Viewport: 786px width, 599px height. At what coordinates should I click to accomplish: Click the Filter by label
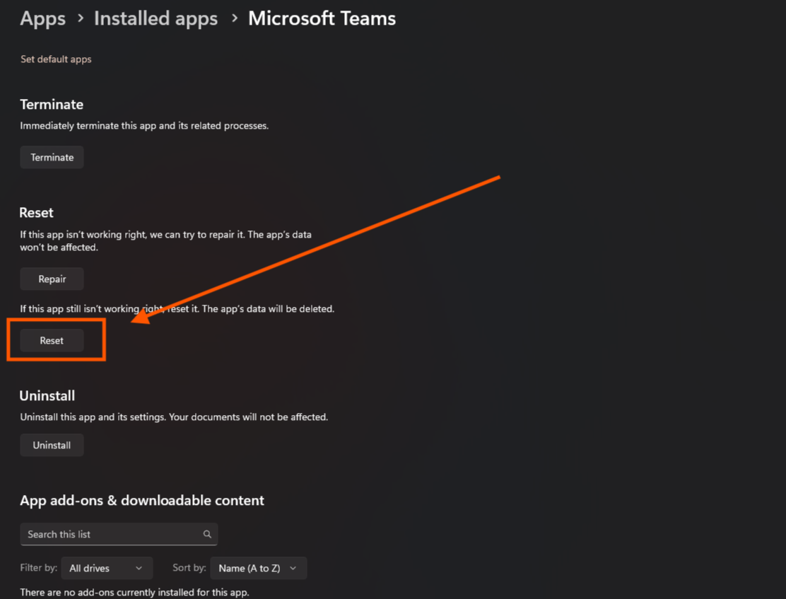pyautogui.click(x=38, y=569)
